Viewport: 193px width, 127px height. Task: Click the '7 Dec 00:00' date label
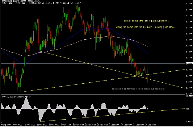tap(114, 125)
